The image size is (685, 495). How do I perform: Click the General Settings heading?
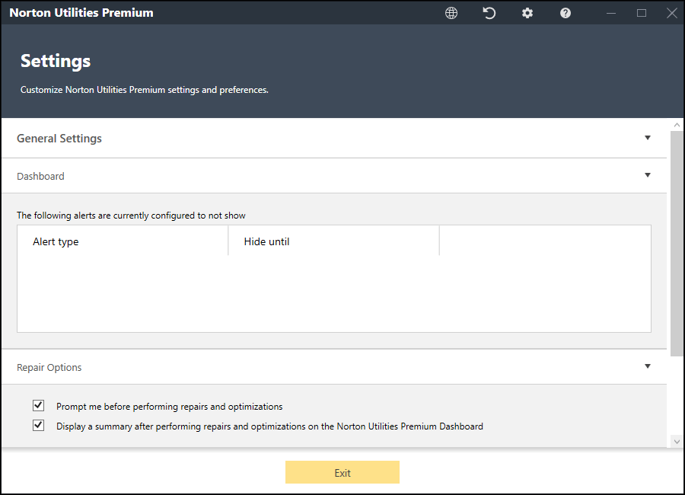[59, 139]
